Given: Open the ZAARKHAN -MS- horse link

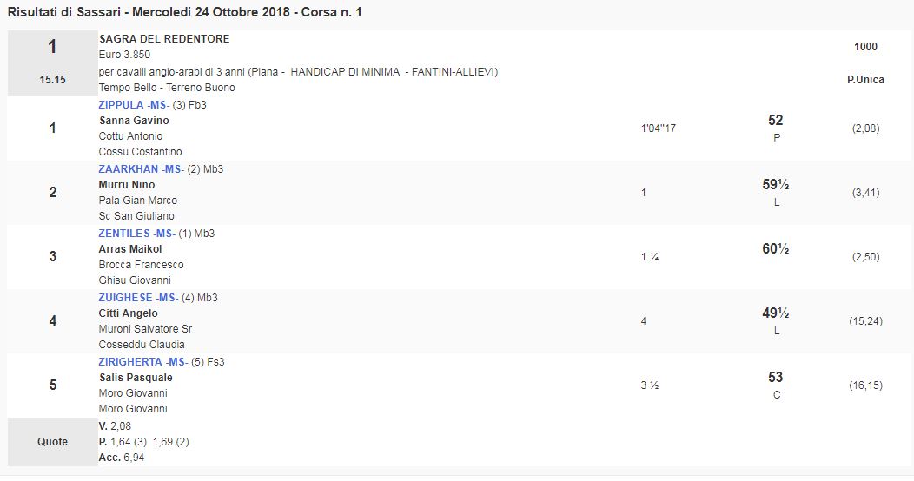Looking at the screenshot, I should pos(142,169).
